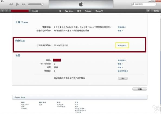Click the redacted account name button in the navigation bar
Screen dimensions: 161x114
[20, 11]
